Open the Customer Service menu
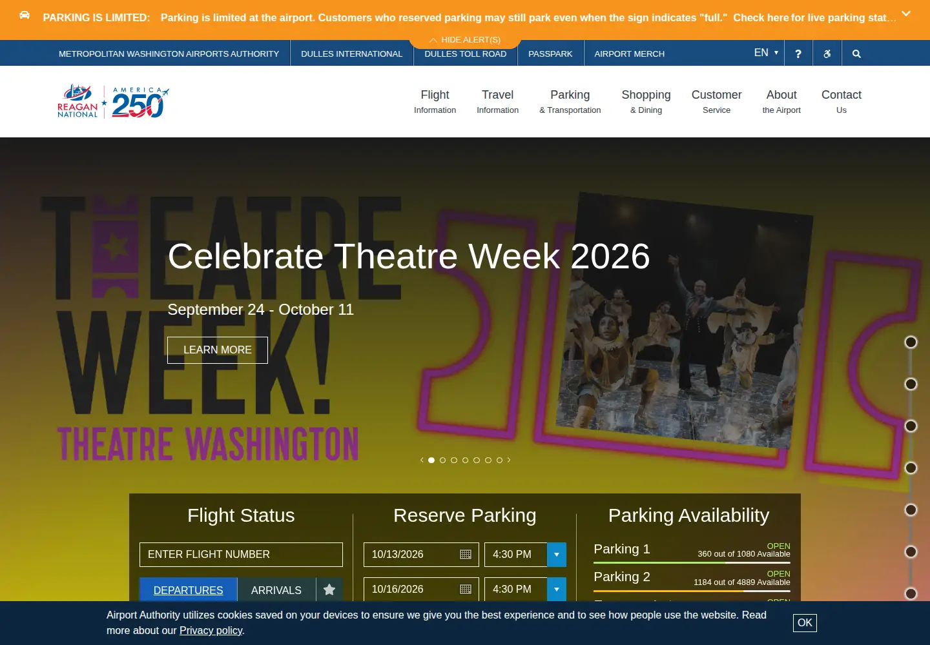This screenshot has width=930, height=645. [717, 101]
